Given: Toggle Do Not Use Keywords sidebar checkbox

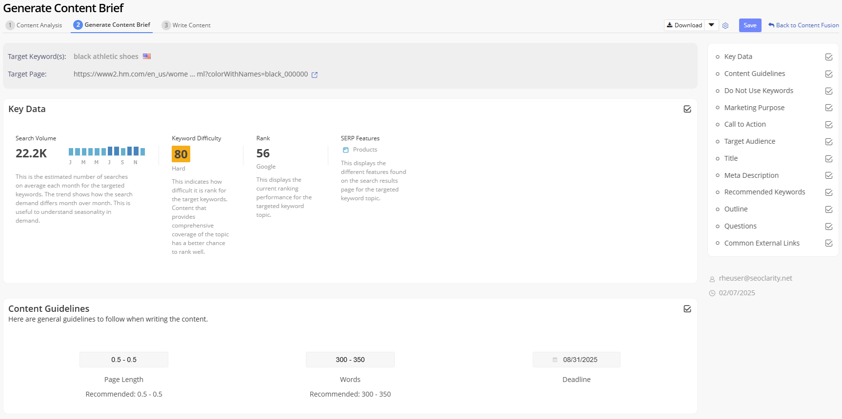Looking at the screenshot, I should (829, 91).
